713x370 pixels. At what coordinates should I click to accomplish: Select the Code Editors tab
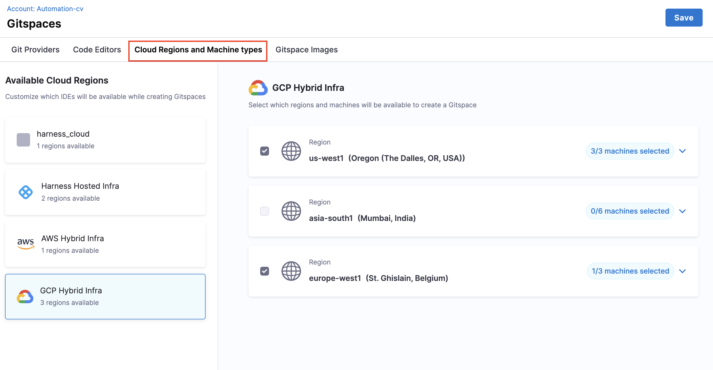[97, 50]
